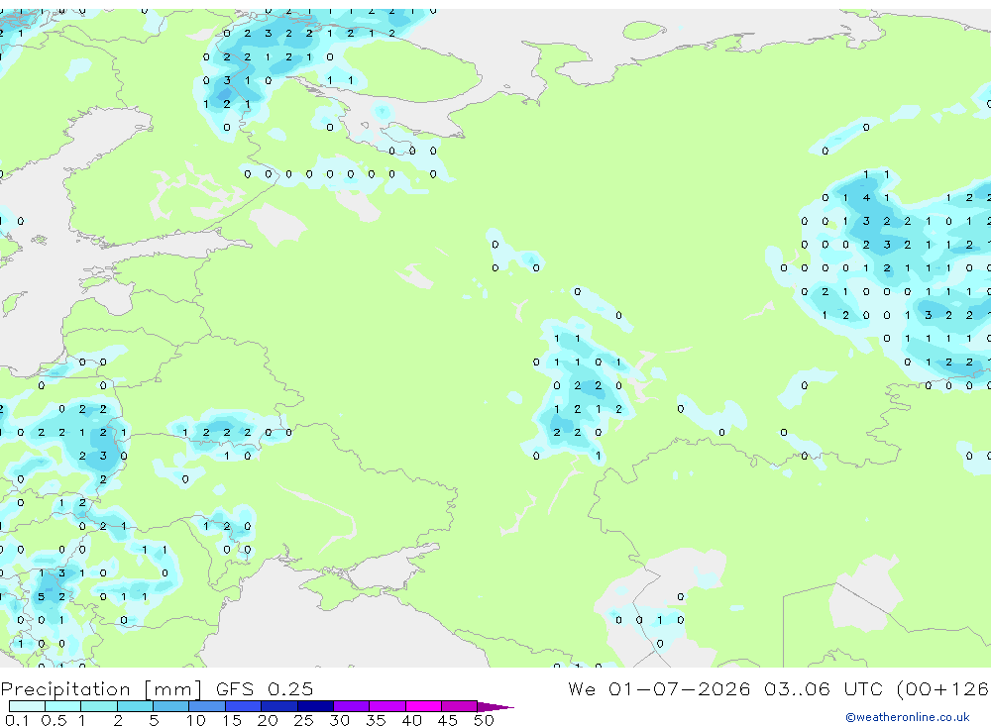
Task: Click the 'Precipitation [mm] GFS 0.25' title
Action: click(x=157, y=688)
